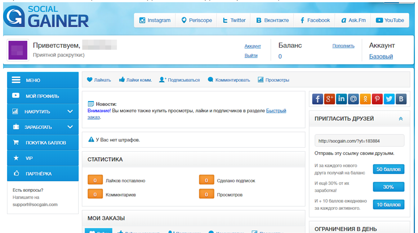This screenshot has height=233, width=418.
Task: Click the balance value 0
Action: coord(280,56)
